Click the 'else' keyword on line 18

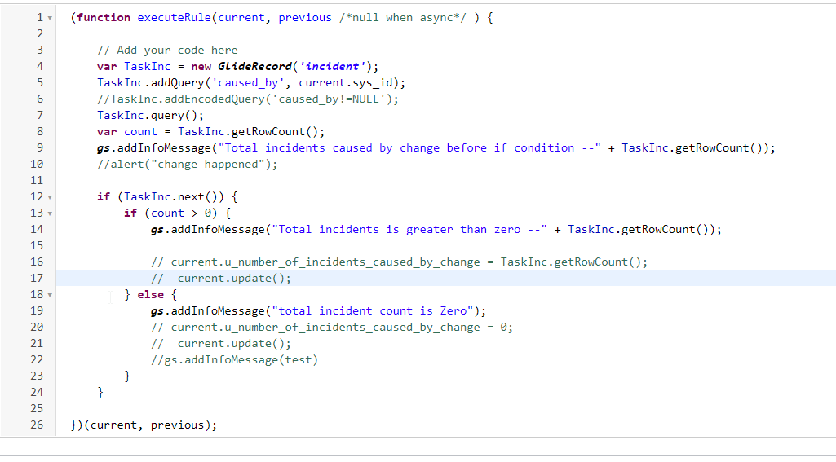[x=150, y=295]
